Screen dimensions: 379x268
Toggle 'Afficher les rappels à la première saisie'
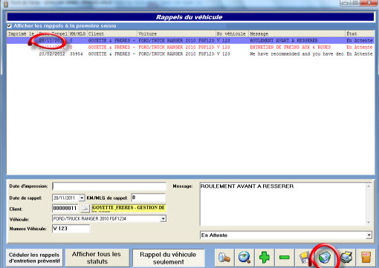point(9,26)
